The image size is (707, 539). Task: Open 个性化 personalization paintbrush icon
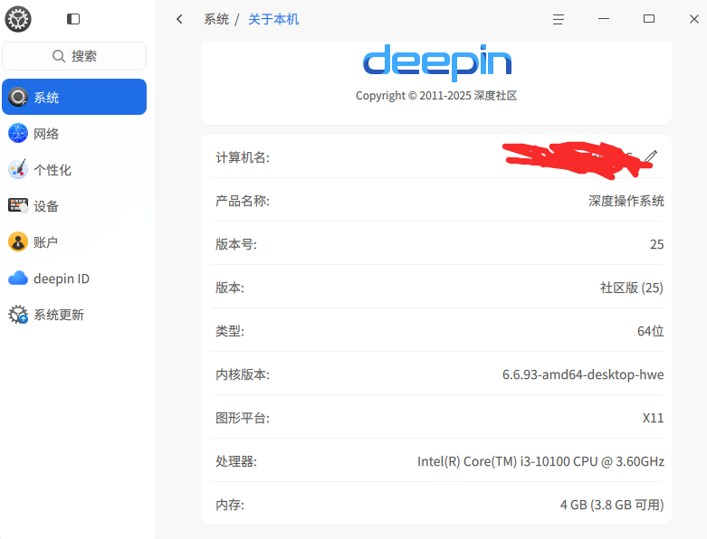[18, 169]
